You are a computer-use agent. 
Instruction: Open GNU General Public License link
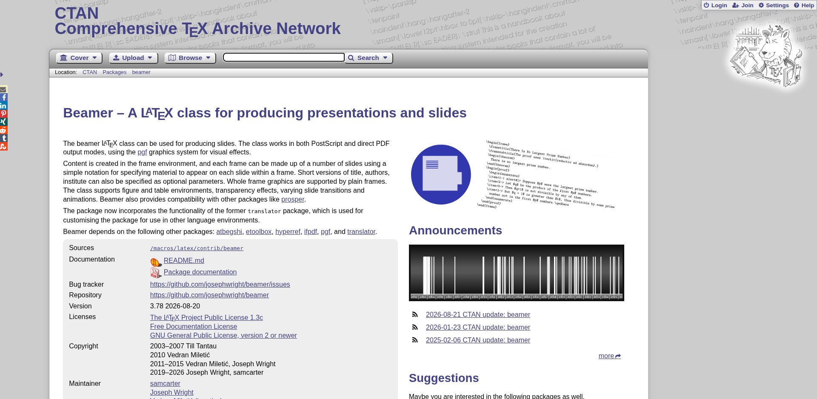point(223,336)
